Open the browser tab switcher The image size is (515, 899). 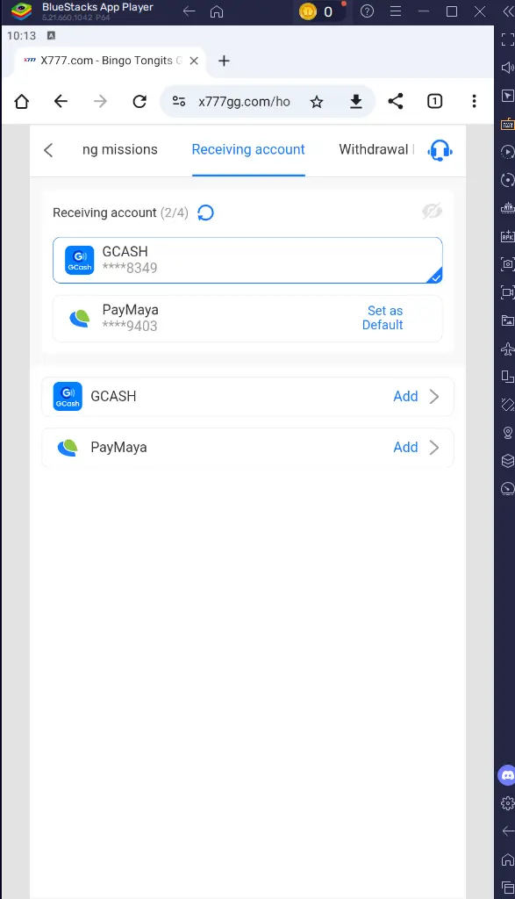point(435,102)
